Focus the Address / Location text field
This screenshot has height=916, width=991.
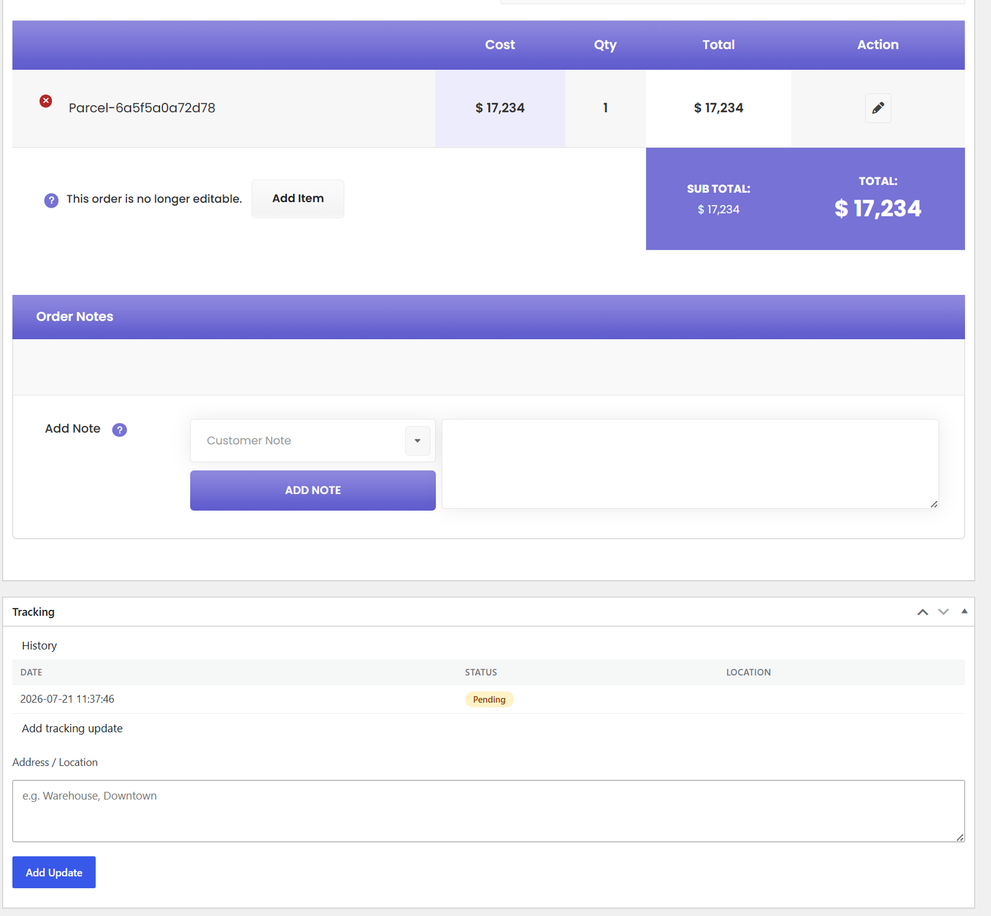(489, 811)
